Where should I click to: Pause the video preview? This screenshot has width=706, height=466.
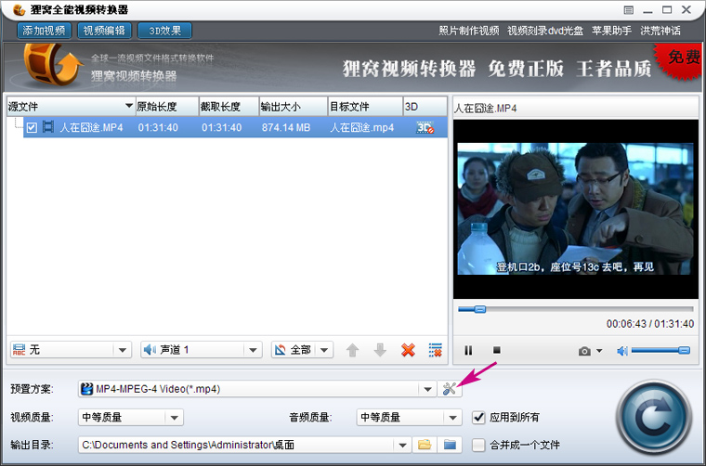(x=468, y=350)
